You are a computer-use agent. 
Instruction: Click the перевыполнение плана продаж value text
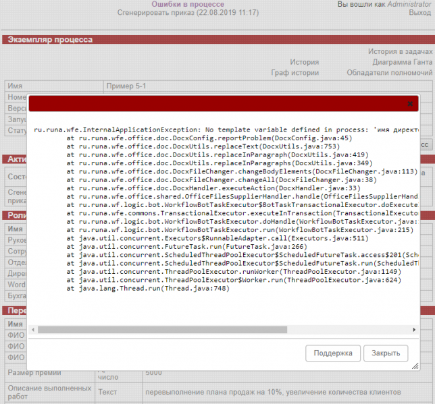(273, 392)
